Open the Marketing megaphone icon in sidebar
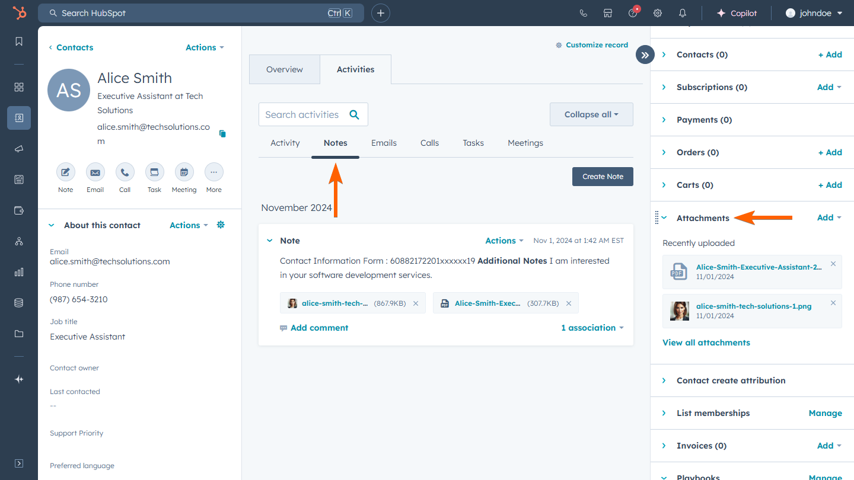 [x=19, y=149]
